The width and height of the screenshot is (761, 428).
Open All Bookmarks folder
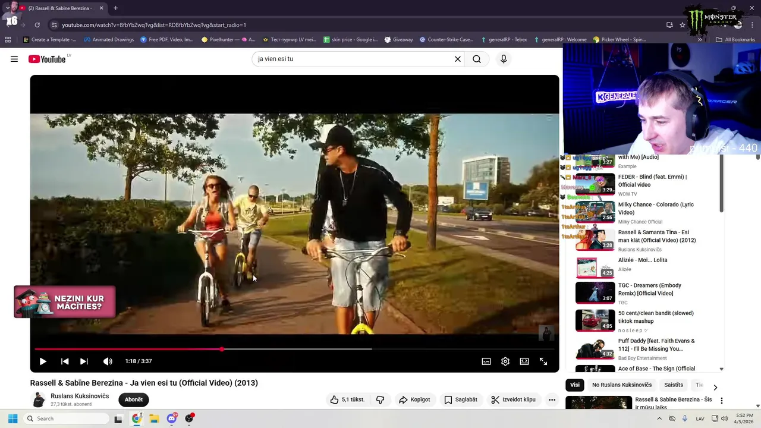735,40
